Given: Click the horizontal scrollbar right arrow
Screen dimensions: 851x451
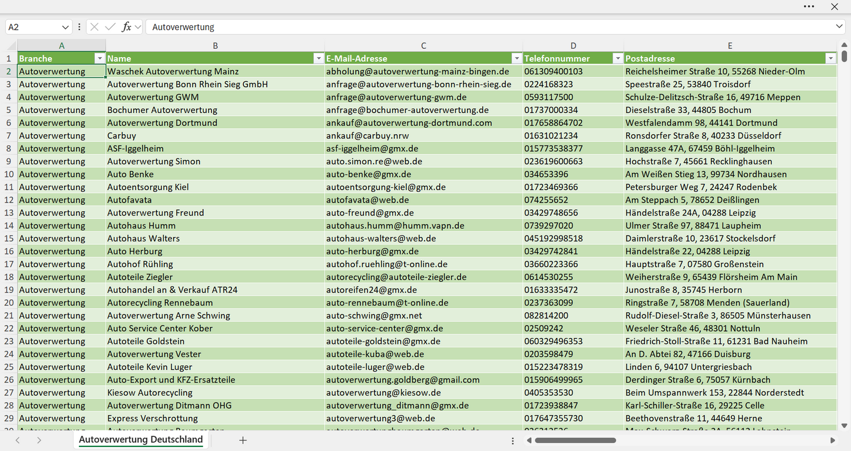Looking at the screenshot, I should pos(833,440).
